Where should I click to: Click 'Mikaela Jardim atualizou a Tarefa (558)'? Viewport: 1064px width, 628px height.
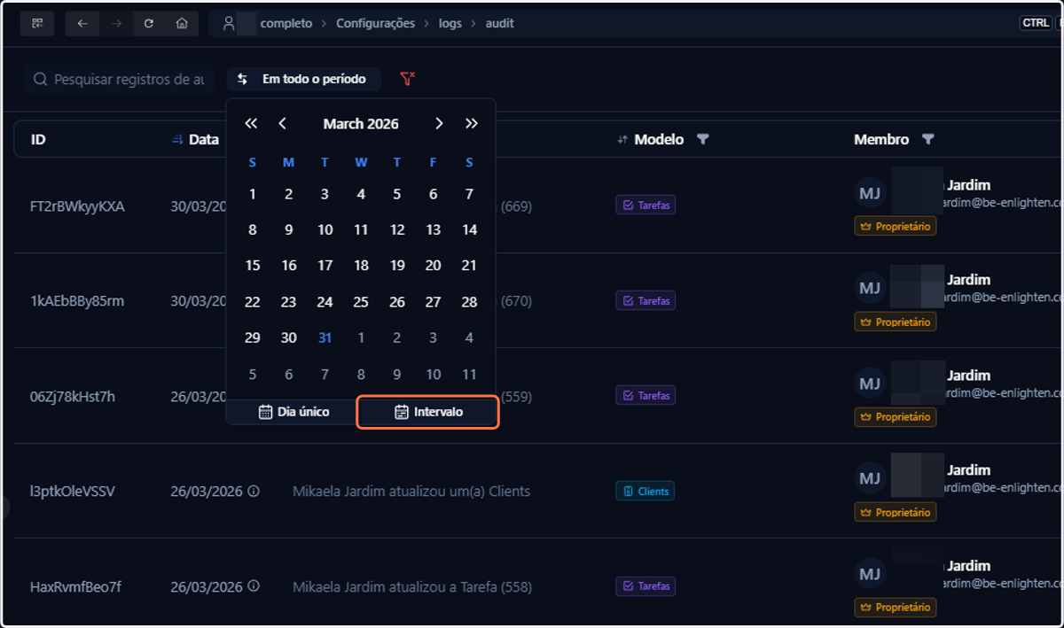412,586
